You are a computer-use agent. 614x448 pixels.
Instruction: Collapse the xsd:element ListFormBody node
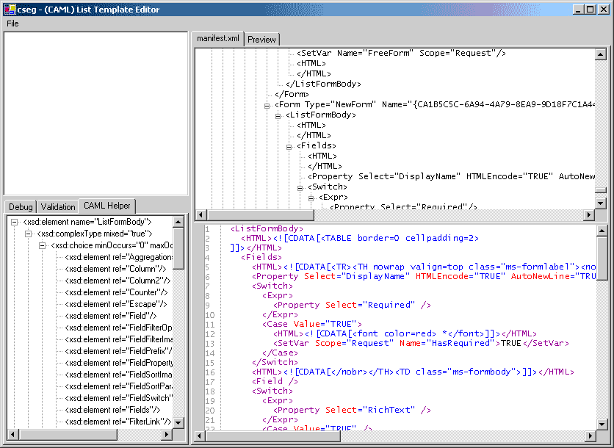tap(15, 222)
